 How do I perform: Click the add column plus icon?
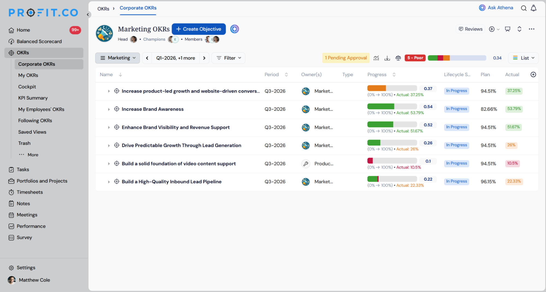tap(533, 75)
